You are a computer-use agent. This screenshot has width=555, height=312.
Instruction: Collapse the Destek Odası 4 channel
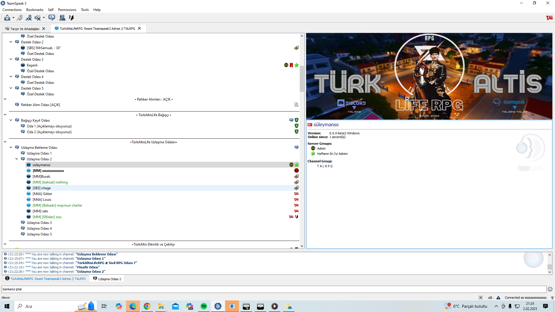tap(11, 77)
